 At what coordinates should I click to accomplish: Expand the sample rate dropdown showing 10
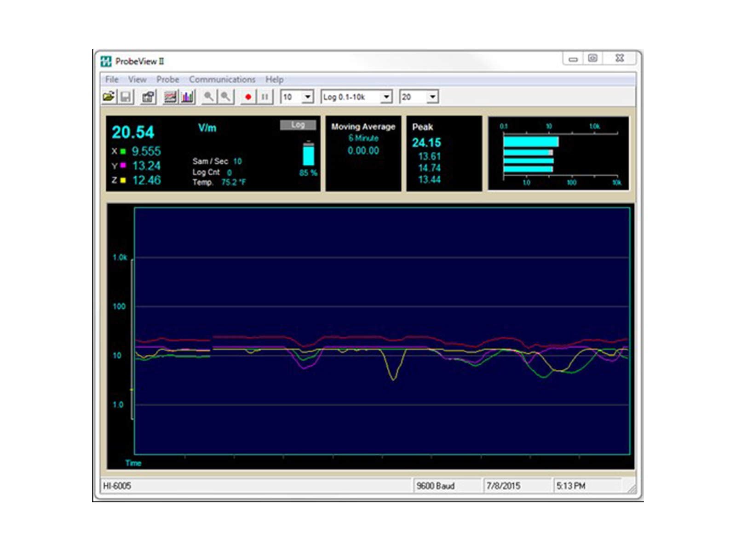pyautogui.click(x=308, y=97)
